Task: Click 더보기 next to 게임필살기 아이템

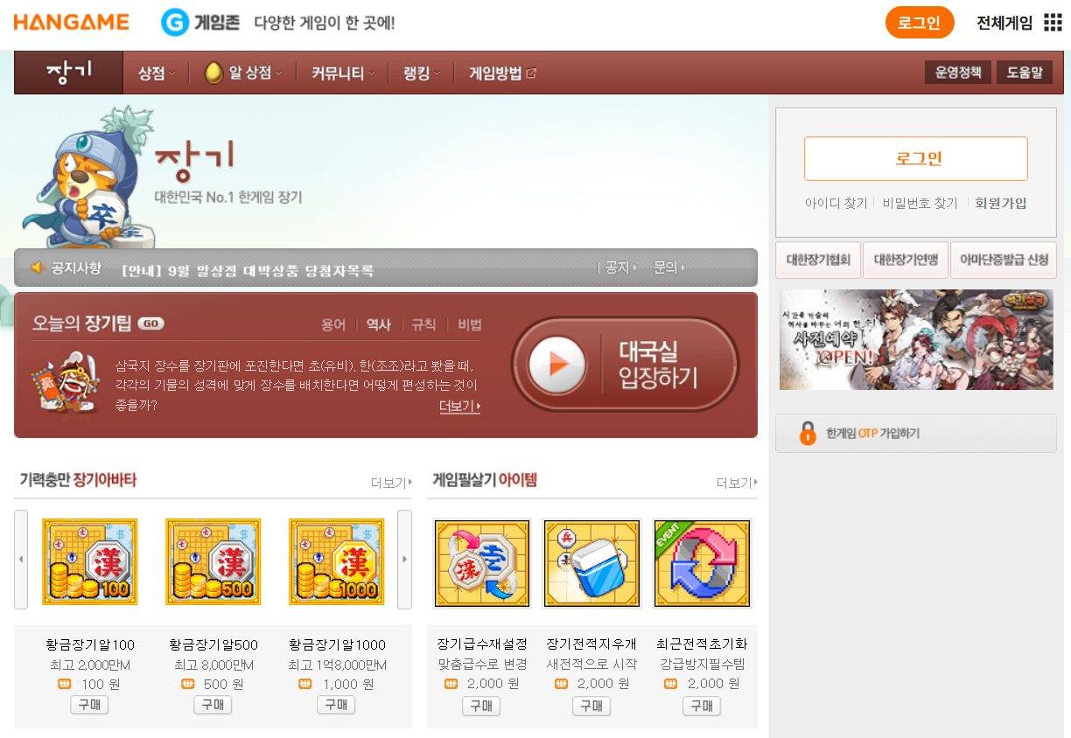Action: [x=737, y=483]
